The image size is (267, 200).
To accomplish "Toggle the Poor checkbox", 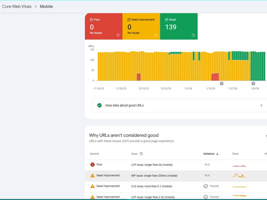I will point(91,20).
